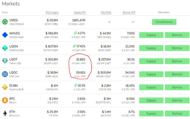Supply USDC

(x=151, y=74)
